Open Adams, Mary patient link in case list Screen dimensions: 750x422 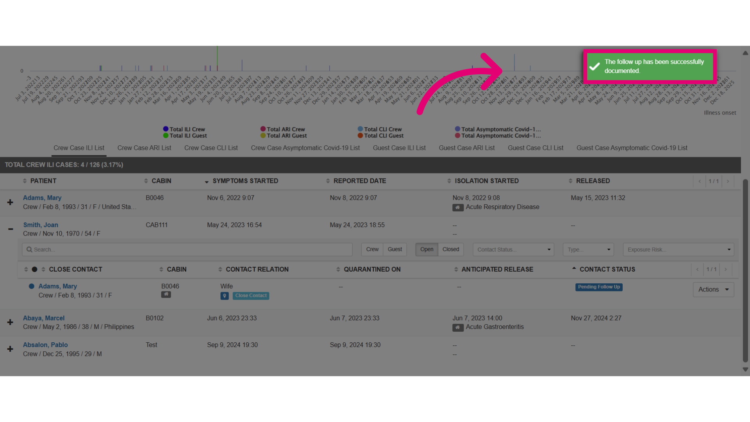pos(42,198)
